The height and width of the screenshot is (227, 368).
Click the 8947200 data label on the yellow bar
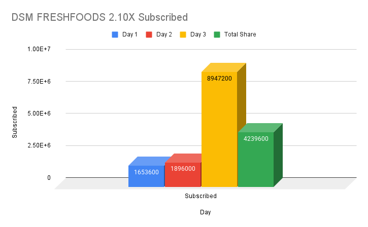pyautogui.click(x=219, y=79)
